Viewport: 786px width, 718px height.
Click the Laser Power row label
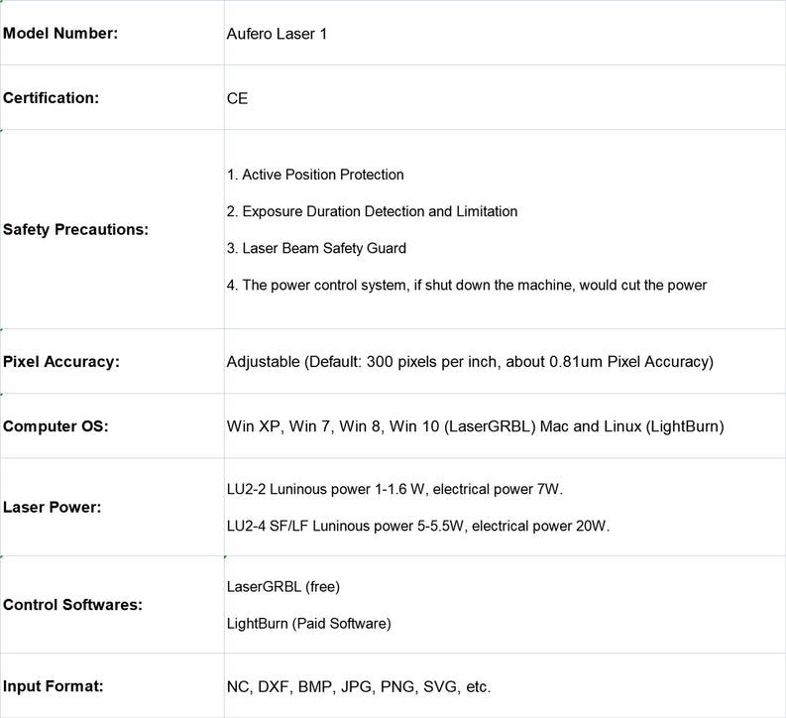click(52, 507)
